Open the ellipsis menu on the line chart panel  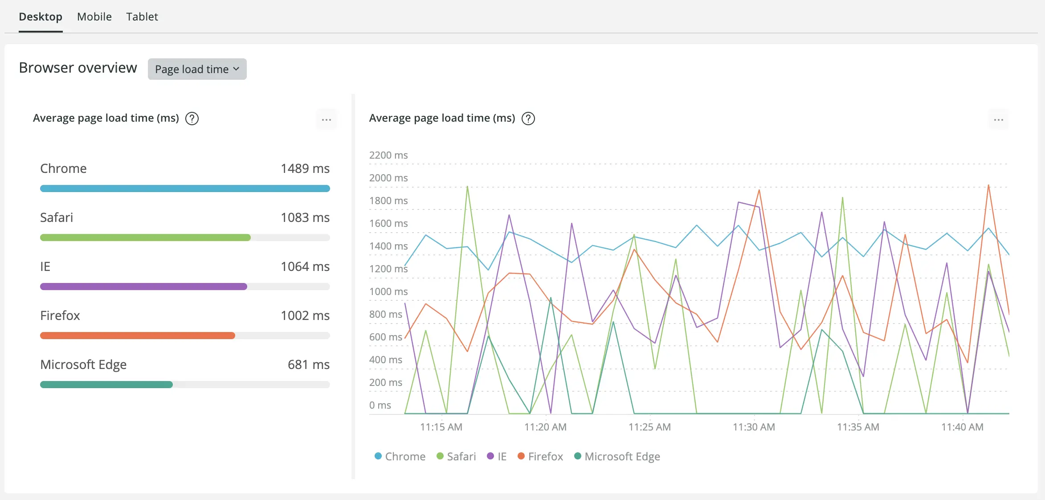click(999, 119)
